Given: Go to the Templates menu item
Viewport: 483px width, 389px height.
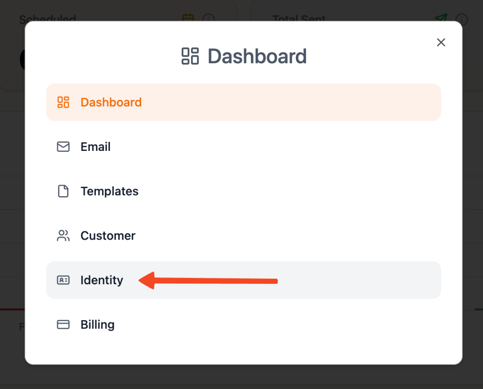Looking at the screenshot, I should 109,191.
